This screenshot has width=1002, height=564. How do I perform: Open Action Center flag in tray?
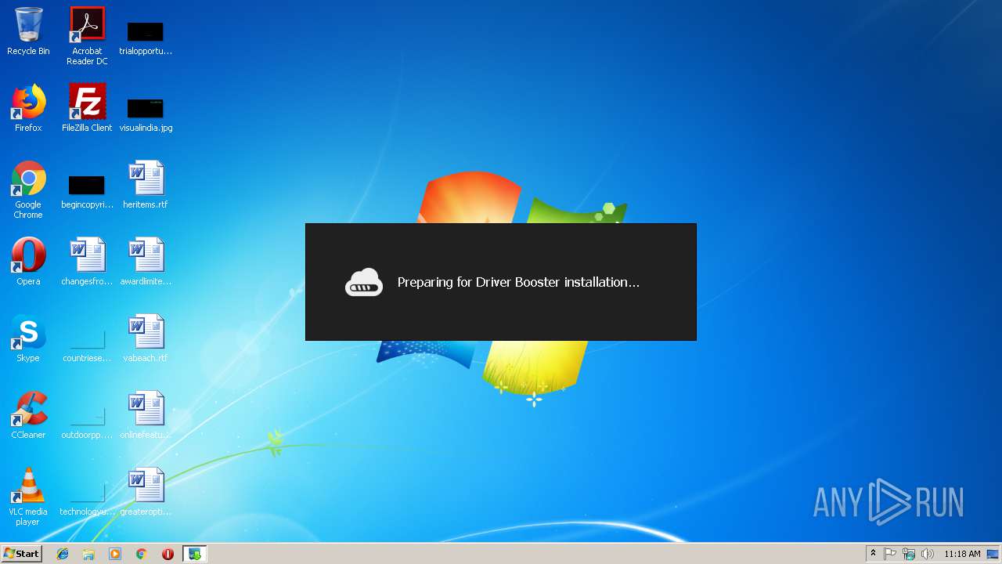[x=890, y=554]
